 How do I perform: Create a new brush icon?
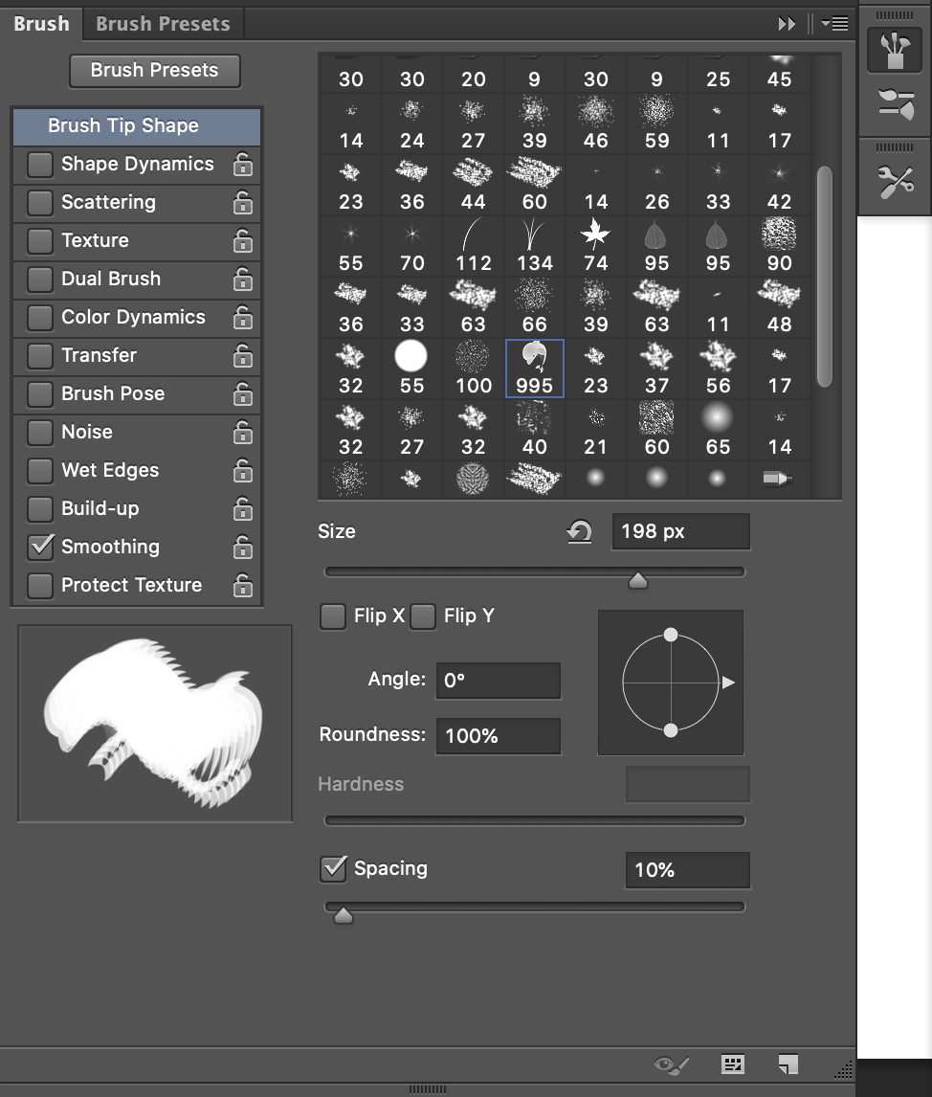(788, 1064)
